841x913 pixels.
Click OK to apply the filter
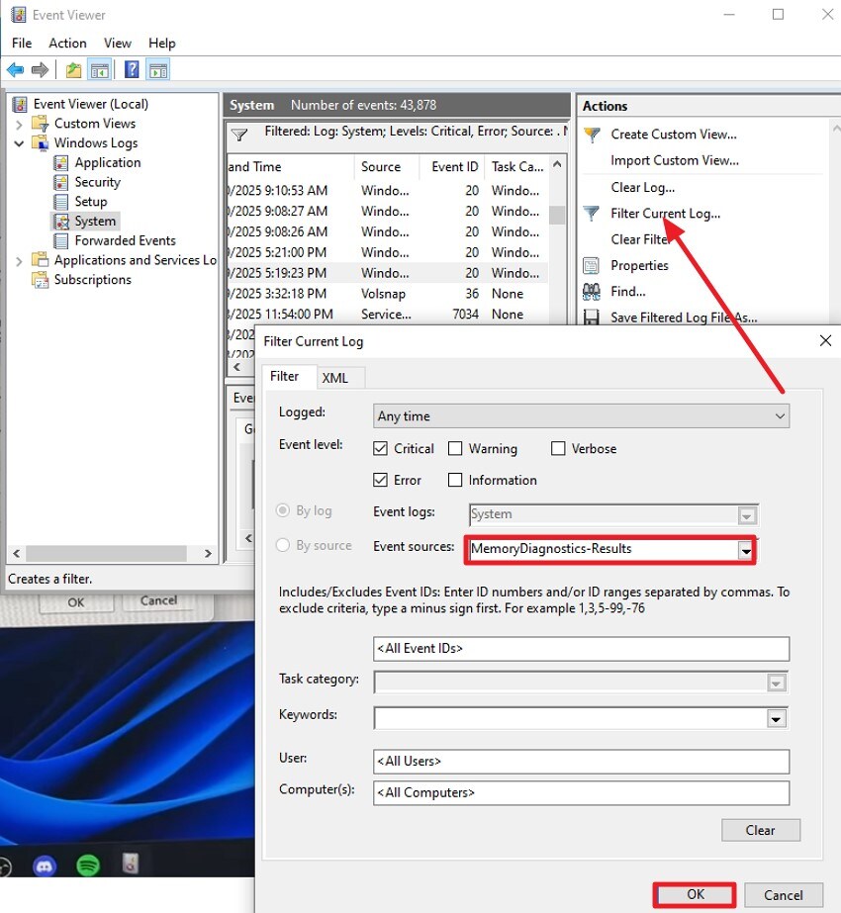point(694,894)
